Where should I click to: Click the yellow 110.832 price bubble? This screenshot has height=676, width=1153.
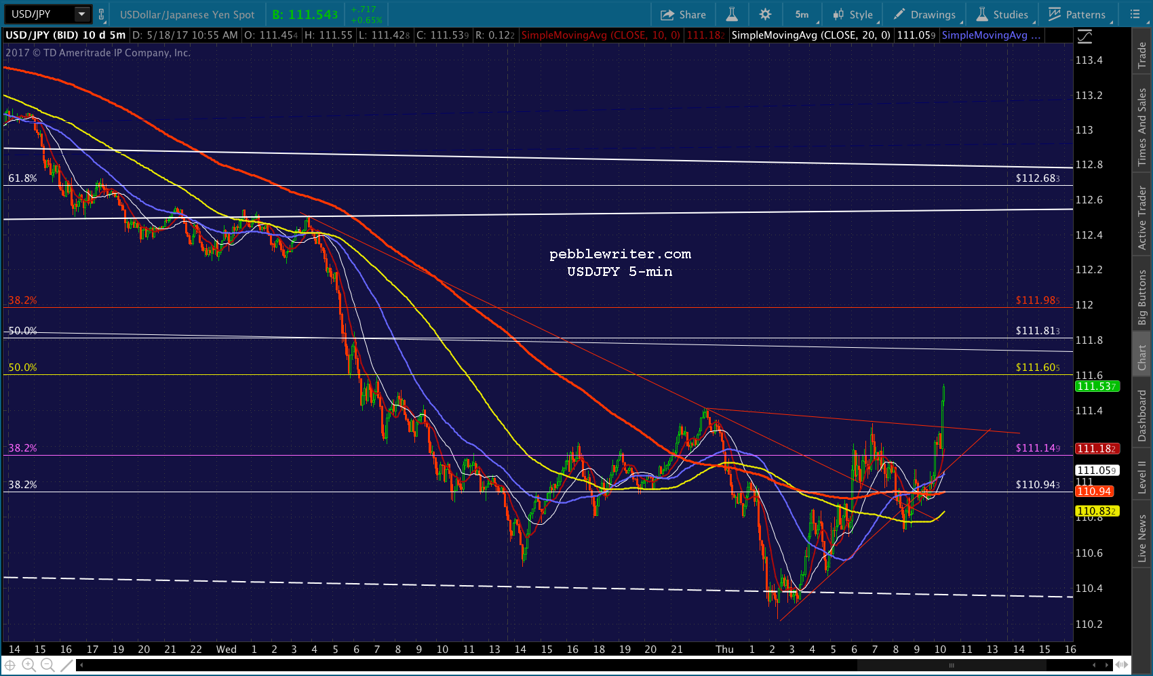[1097, 511]
